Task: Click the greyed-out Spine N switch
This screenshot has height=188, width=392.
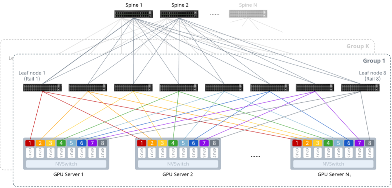Action: pos(248,14)
